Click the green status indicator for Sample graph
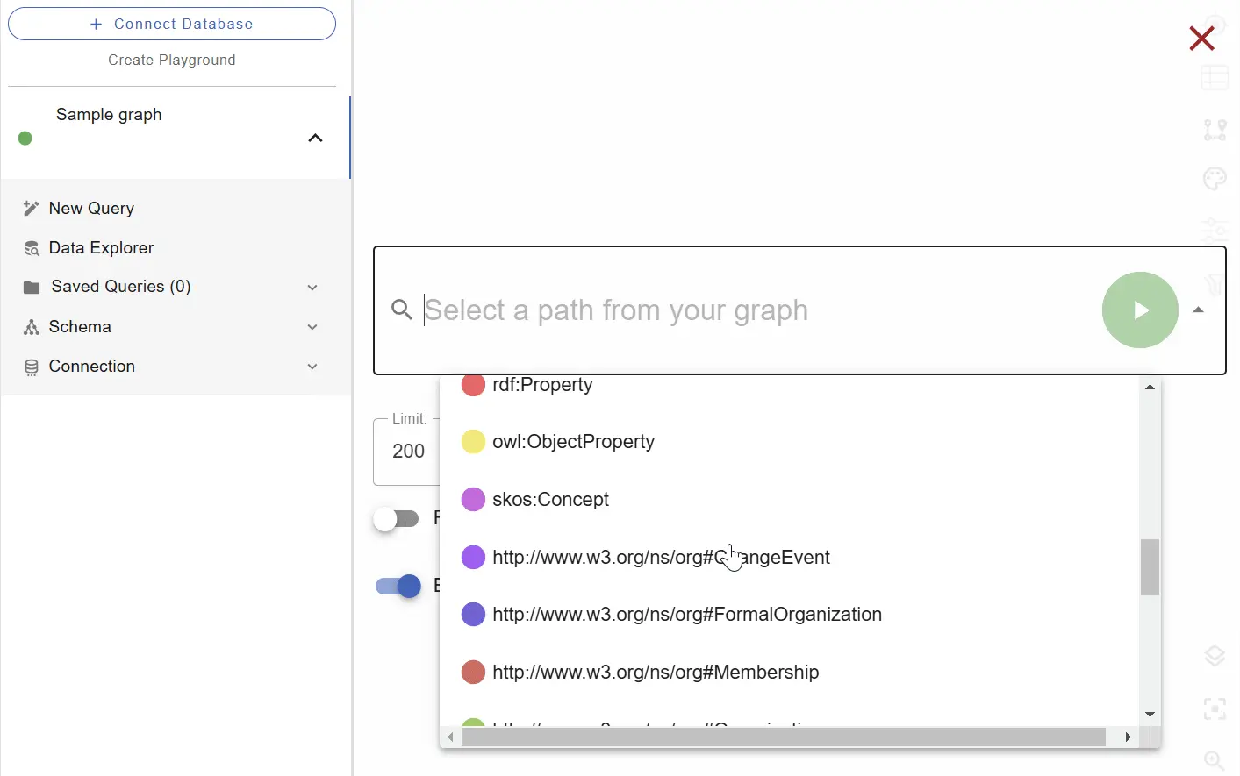This screenshot has width=1240, height=776. point(25,139)
